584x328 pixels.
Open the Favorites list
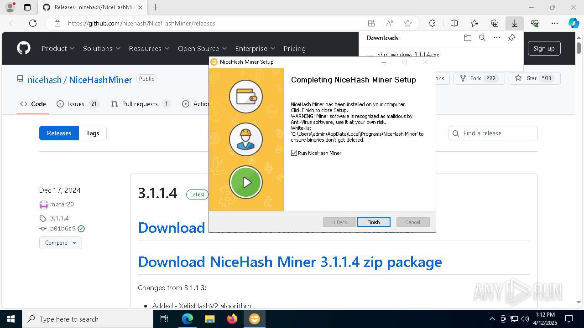(x=474, y=23)
